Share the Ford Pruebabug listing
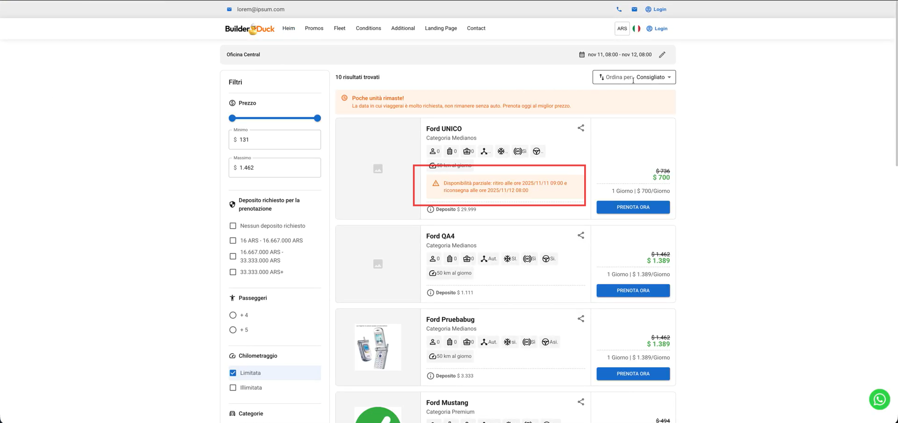The image size is (898, 423). 580,319
